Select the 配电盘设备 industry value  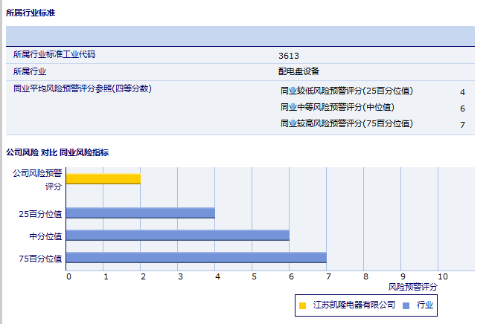click(x=298, y=71)
